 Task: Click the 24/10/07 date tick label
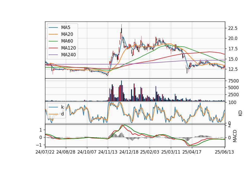[87, 152]
